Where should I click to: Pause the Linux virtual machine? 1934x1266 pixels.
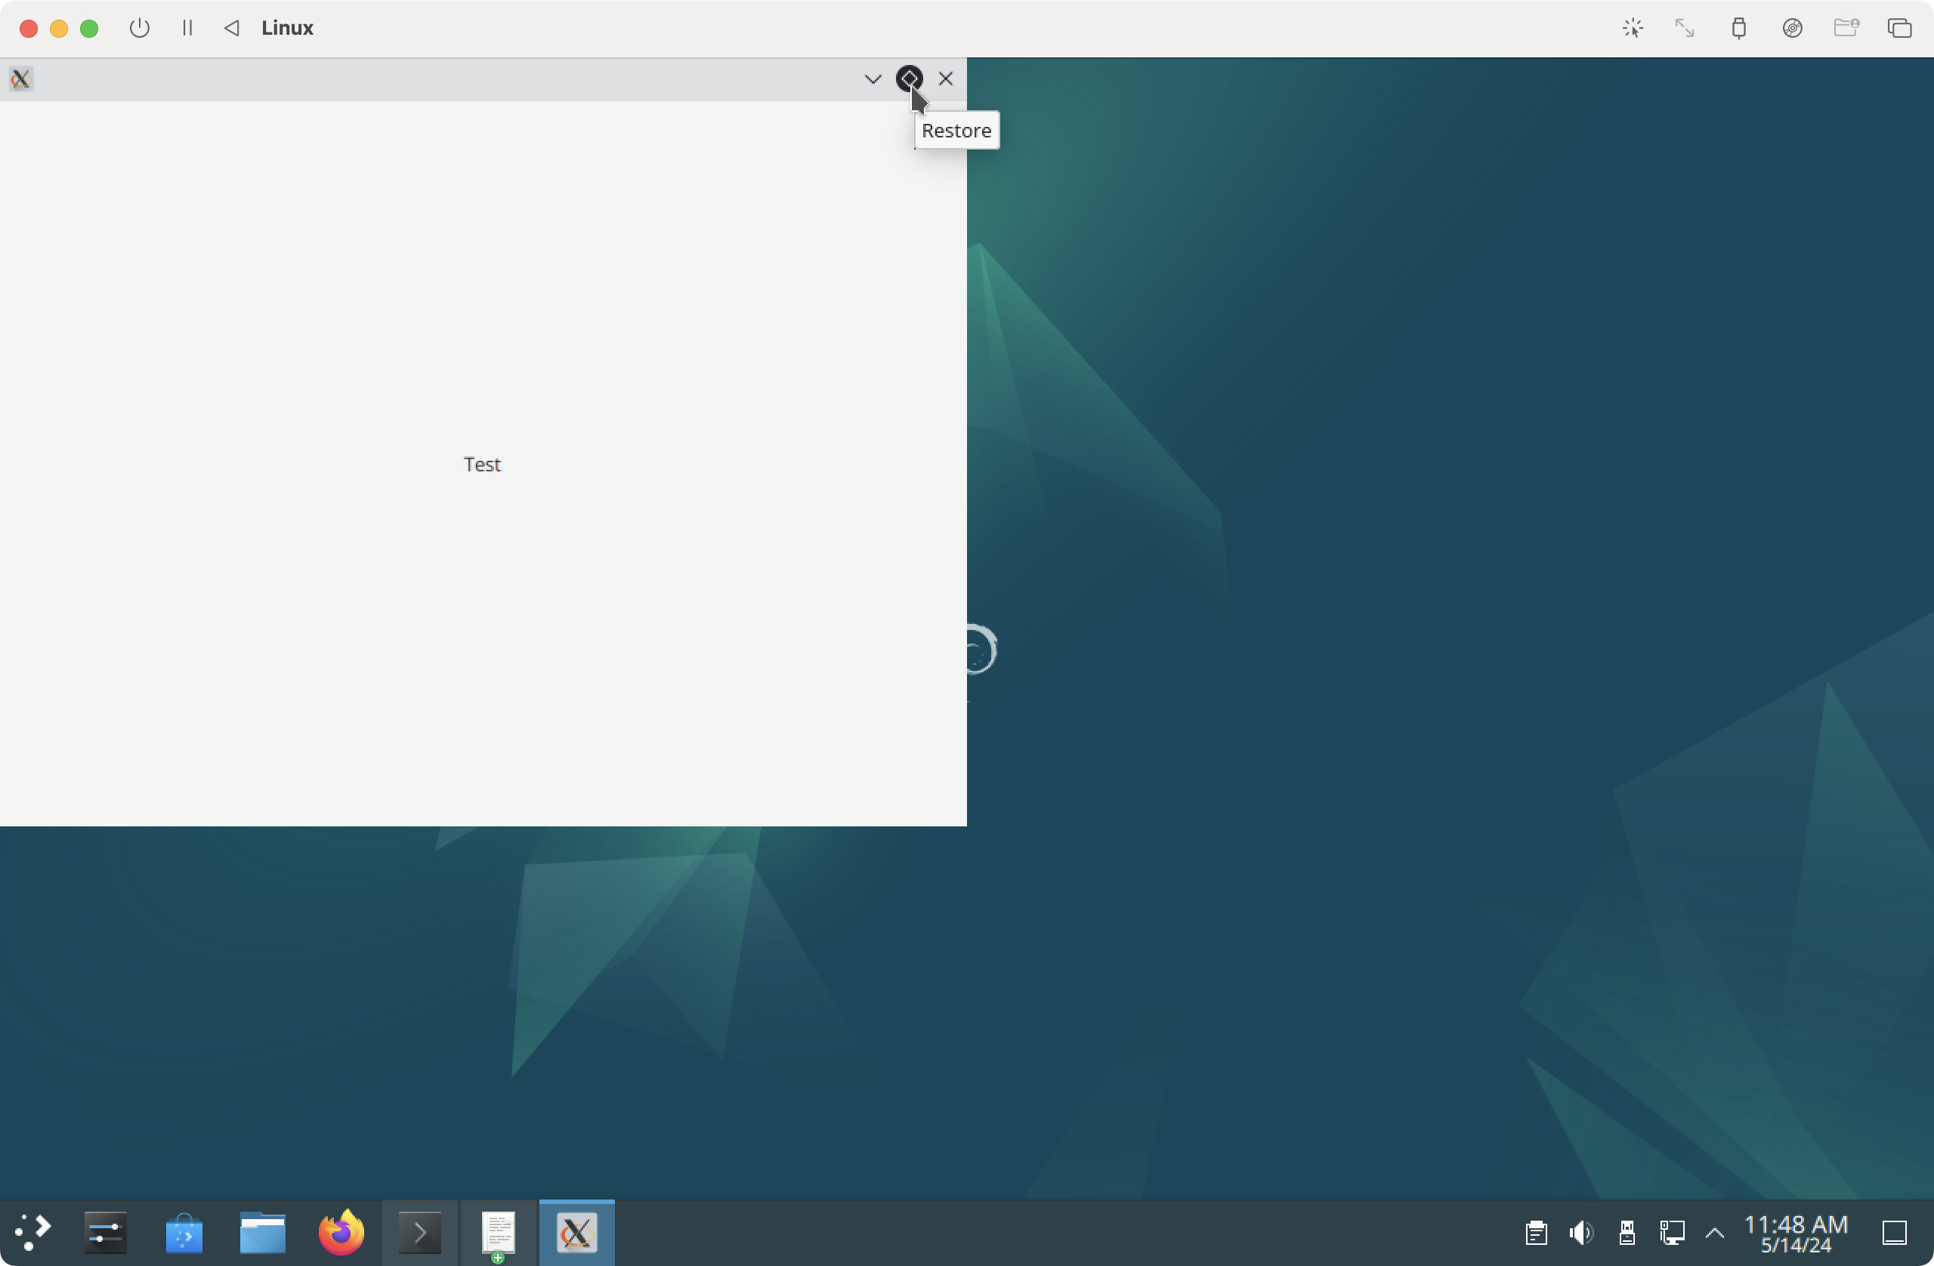tap(187, 29)
